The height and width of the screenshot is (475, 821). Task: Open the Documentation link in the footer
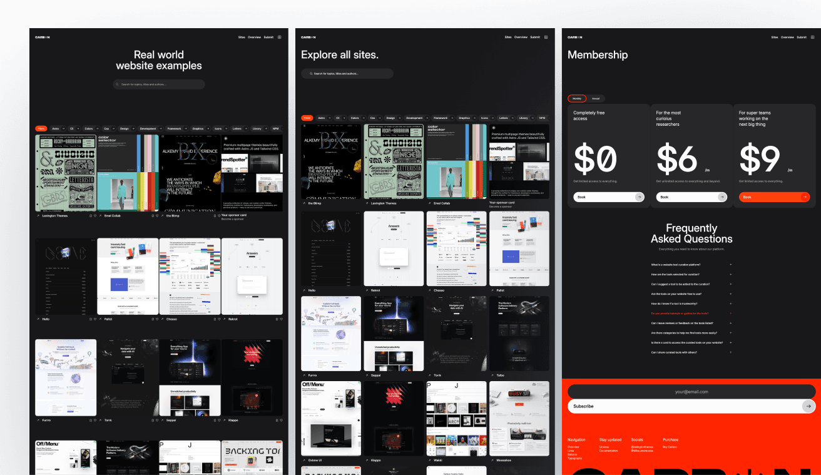point(608,451)
